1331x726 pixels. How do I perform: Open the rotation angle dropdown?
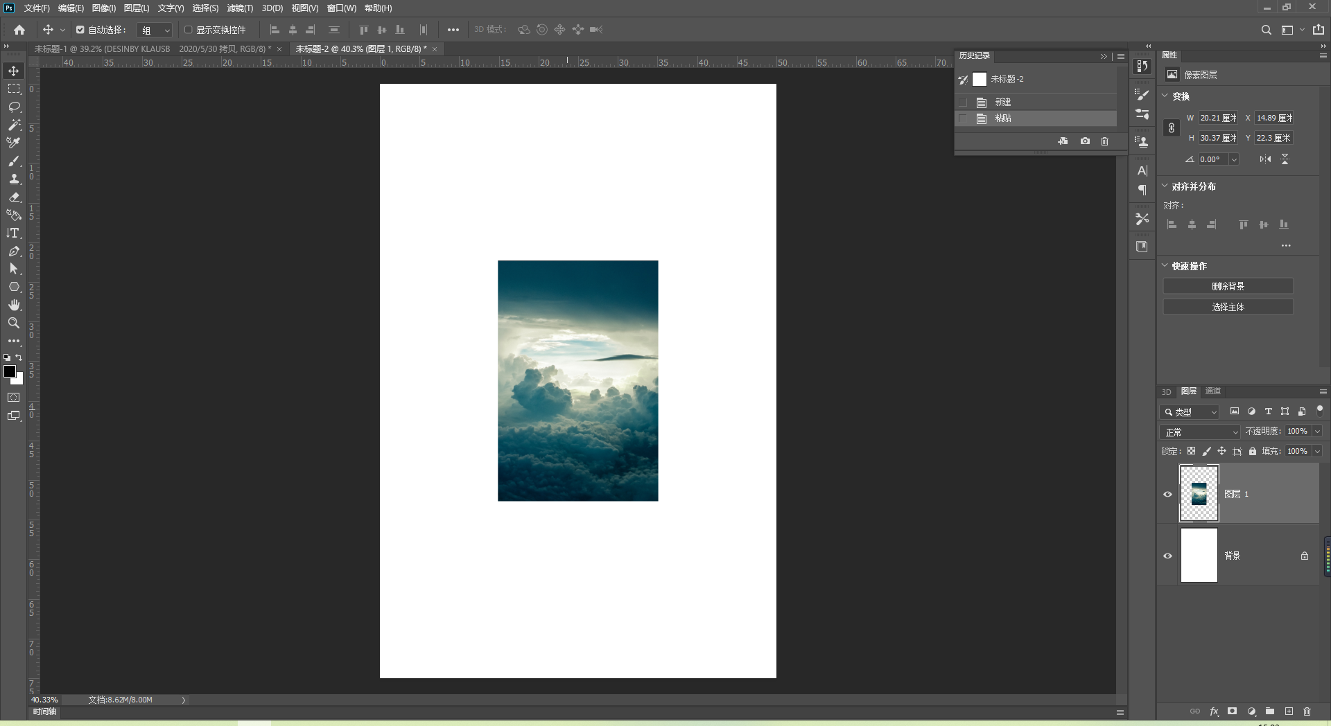coord(1234,159)
